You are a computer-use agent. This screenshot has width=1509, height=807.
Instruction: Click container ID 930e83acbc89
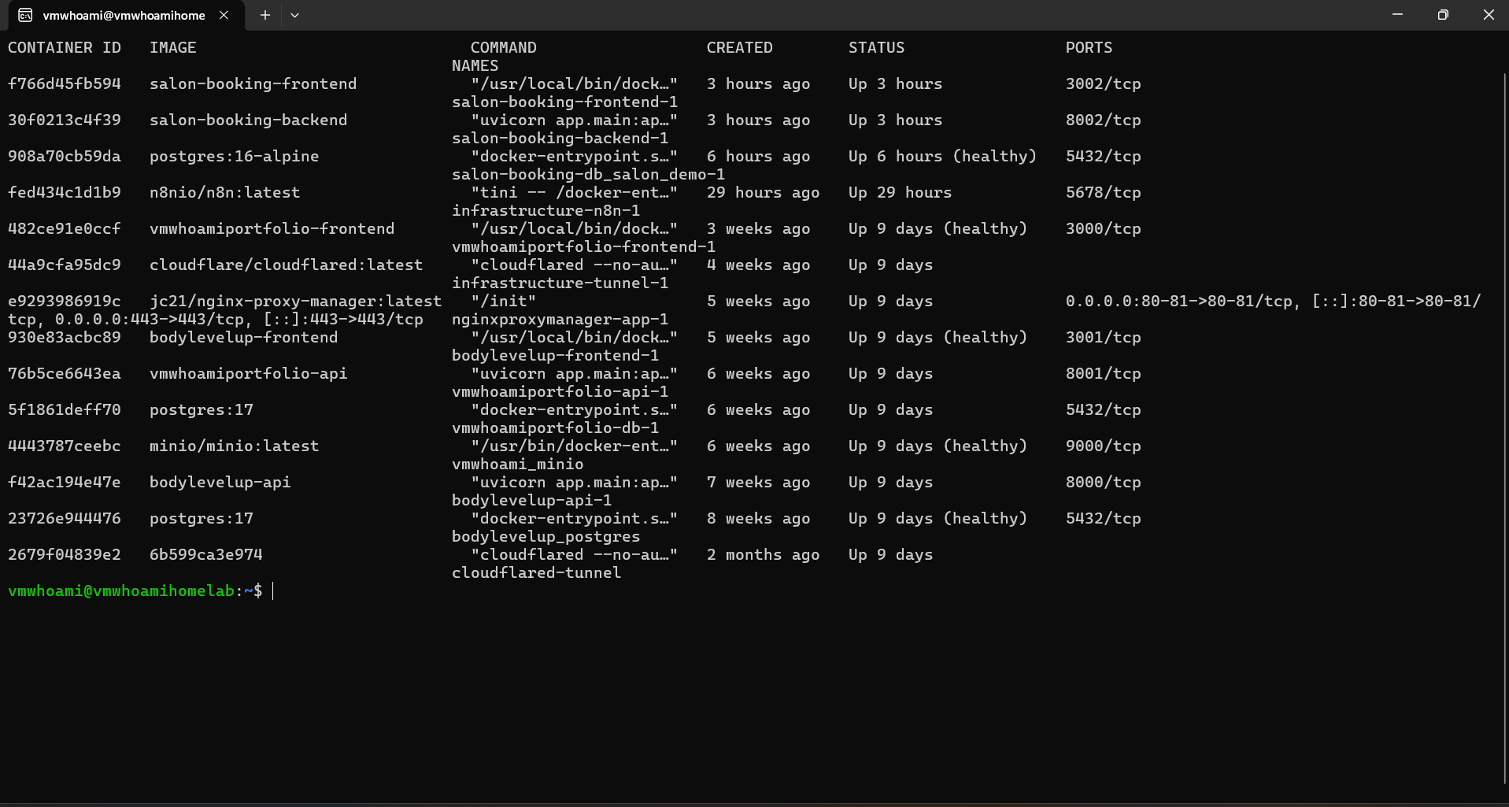point(65,337)
